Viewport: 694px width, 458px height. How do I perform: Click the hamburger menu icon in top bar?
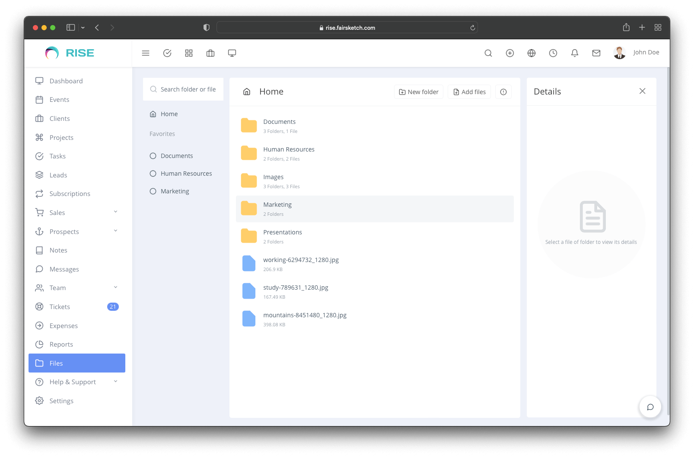(146, 53)
